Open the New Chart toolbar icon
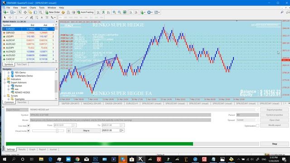Screen dimensions: 290x163 [x=5, y=12]
